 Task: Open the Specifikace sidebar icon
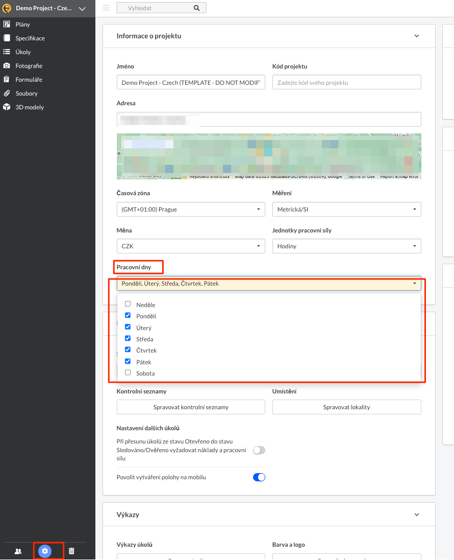[x=7, y=38]
